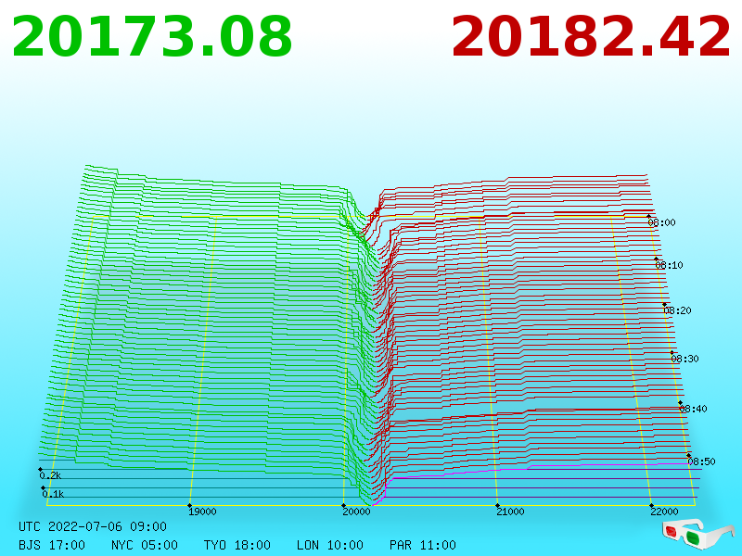Click the 19000 price axis label
The width and height of the screenshot is (742, 556).
click(202, 512)
